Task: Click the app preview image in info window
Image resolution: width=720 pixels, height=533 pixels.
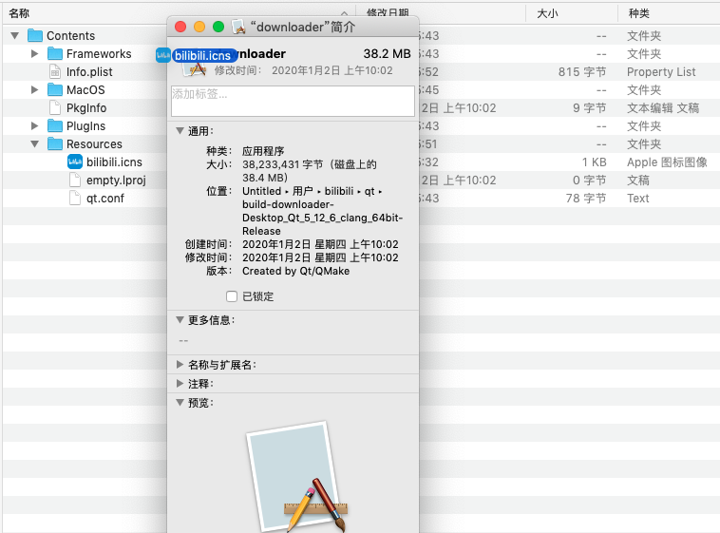Action: click(x=296, y=477)
